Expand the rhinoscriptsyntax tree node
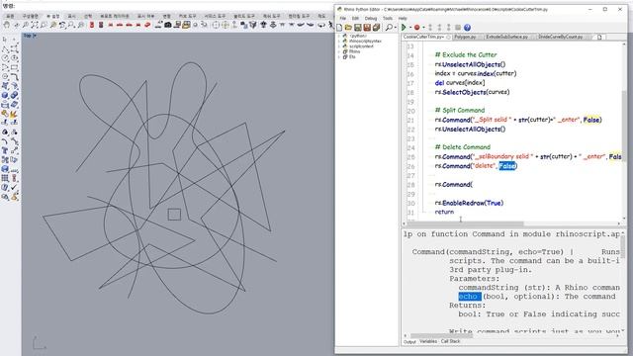This screenshot has height=356, width=633. coord(339,42)
